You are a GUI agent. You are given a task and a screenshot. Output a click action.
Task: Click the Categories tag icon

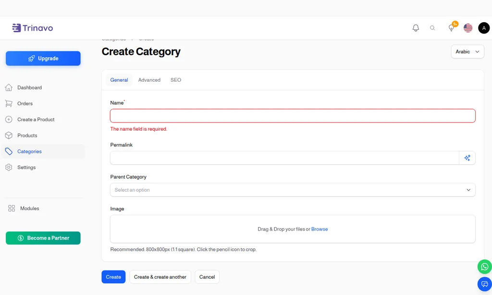pos(9,151)
